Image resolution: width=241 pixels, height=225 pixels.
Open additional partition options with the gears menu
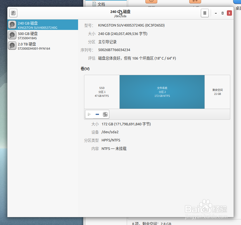pos(105,114)
